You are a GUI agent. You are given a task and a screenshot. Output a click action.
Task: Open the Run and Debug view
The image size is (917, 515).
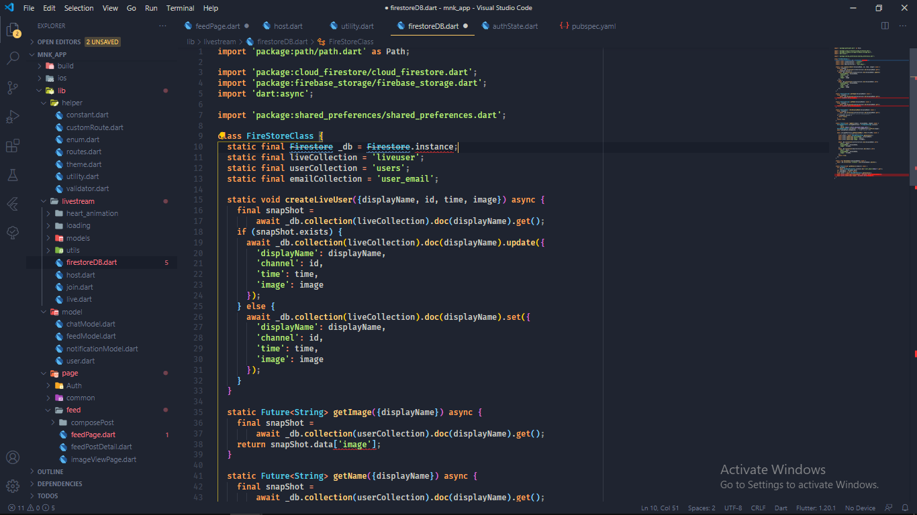pyautogui.click(x=13, y=117)
